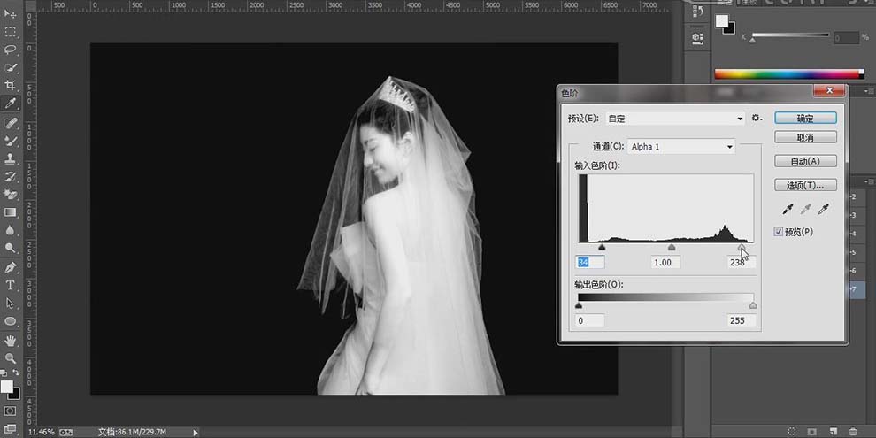Select the Lasso tool
This screenshot has width=876, height=438.
pos(11,49)
